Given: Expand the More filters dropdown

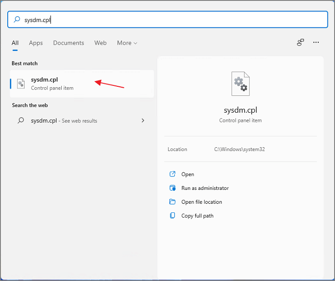Looking at the screenshot, I should coord(127,43).
